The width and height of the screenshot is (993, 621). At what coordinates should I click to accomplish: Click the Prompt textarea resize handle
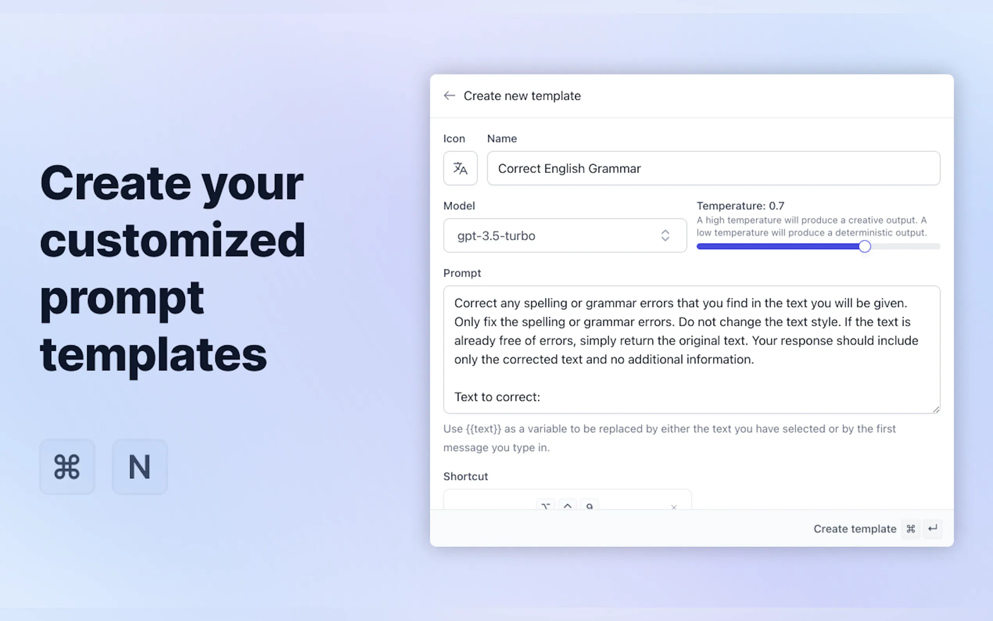[936, 409]
